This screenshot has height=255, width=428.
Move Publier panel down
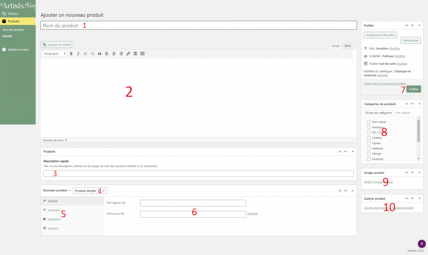pyautogui.click(x=413, y=26)
